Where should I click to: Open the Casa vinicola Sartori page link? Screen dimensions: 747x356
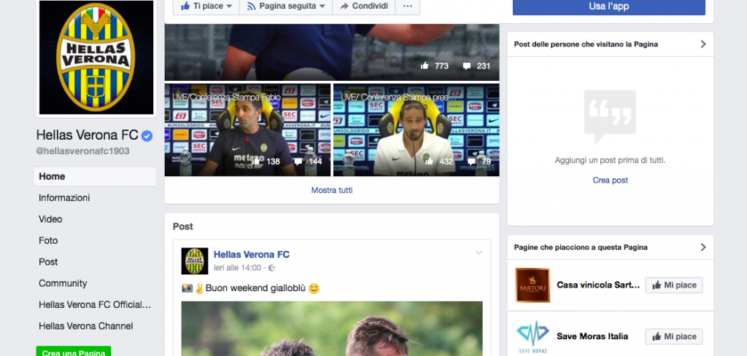tap(599, 285)
